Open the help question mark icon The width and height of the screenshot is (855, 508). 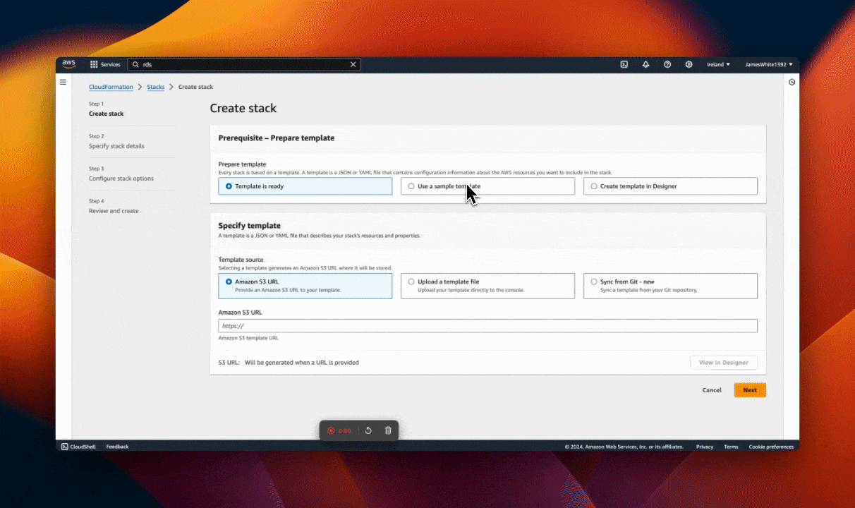click(667, 64)
